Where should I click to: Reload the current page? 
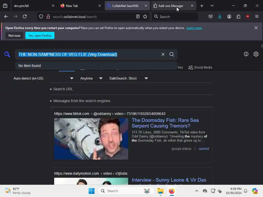[25, 17]
